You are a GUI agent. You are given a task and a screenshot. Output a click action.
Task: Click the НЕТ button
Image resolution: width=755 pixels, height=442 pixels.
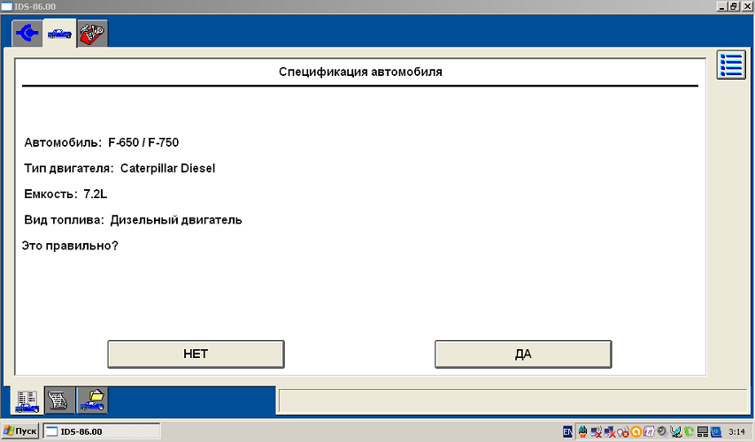196,354
